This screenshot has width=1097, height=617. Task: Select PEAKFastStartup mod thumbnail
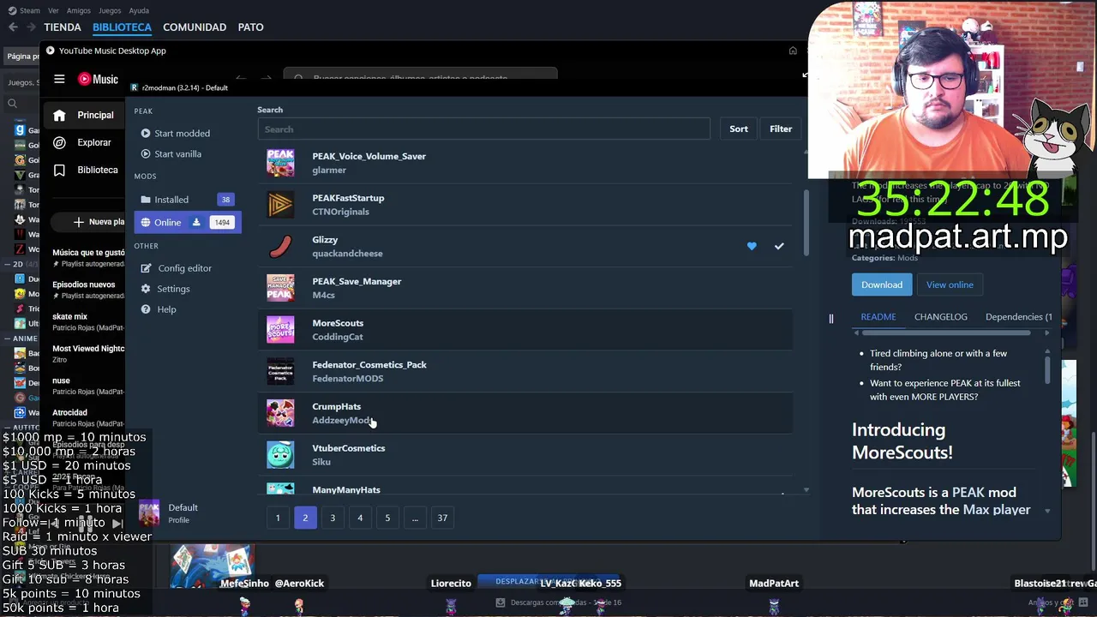pos(280,205)
